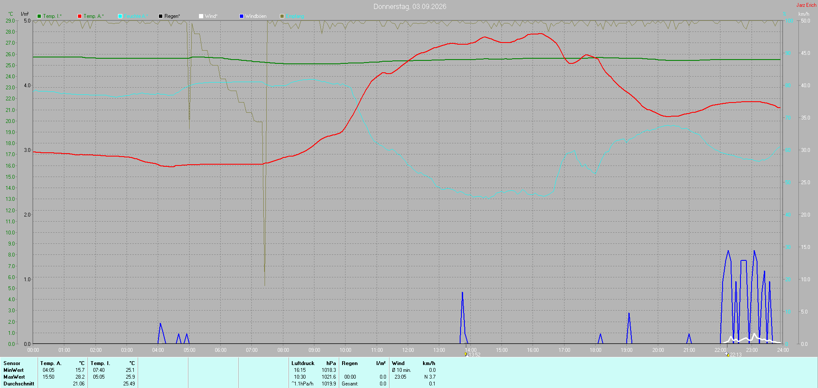Viewport: 818px width, 388px height.
Task: Click the MaxWert row label
Action: click(x=14, y=377)
